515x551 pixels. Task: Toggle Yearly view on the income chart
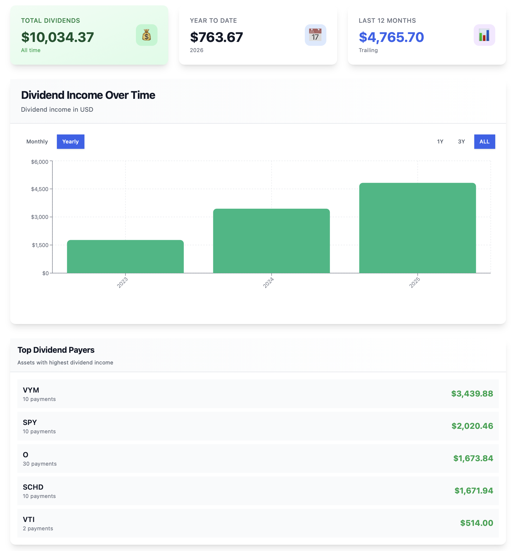tap(70, 141)
